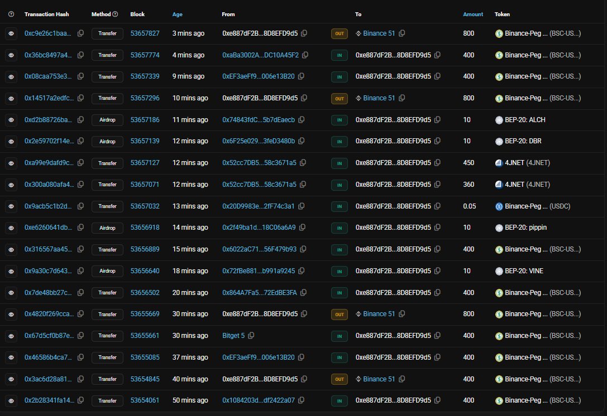Screen dimensions: 607x416
Task: Copy To address in ALCH airdrop row
Action: (437, 120)
